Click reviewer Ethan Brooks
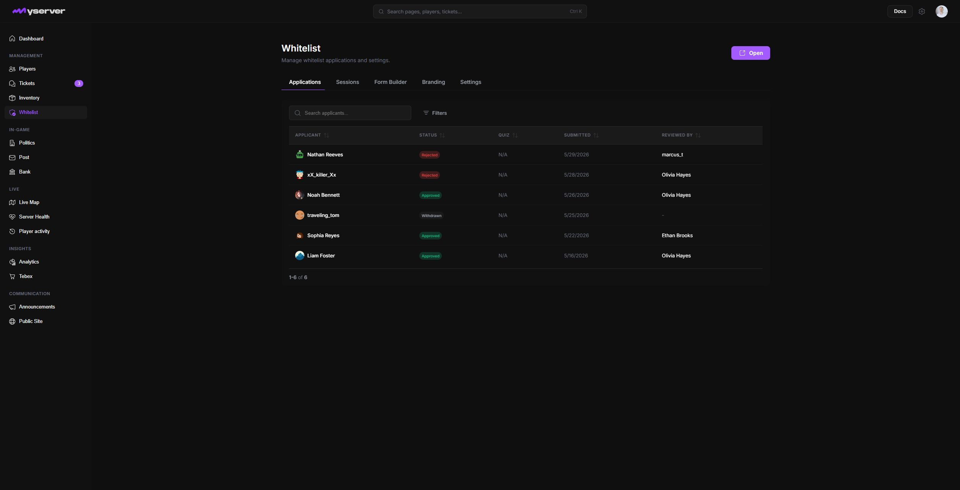Image resolution: width=960 pixels, height=490 pixels. [677, 235]
